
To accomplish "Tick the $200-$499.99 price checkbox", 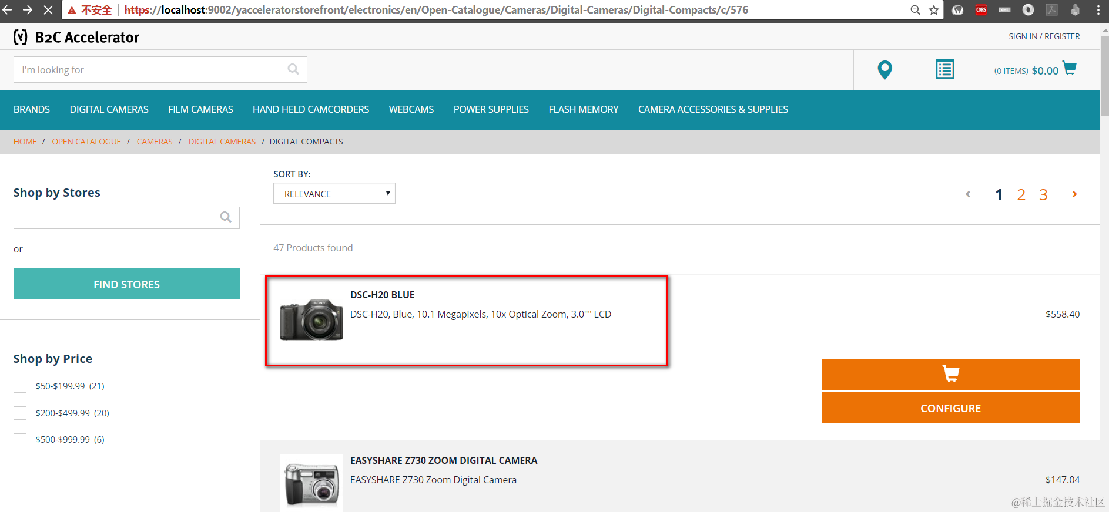I will [x=20, y=413].
